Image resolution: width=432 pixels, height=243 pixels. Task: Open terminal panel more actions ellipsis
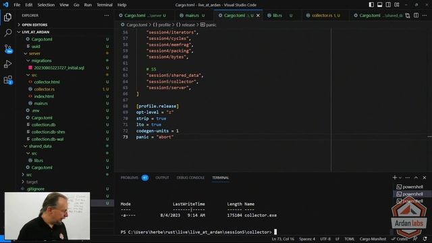408,178
